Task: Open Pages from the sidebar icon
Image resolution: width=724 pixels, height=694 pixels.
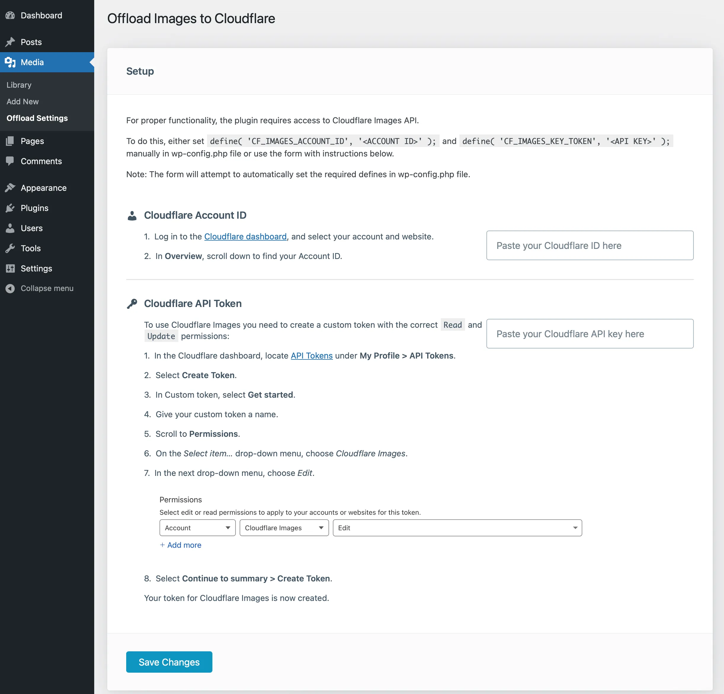Action: (10, 141)
